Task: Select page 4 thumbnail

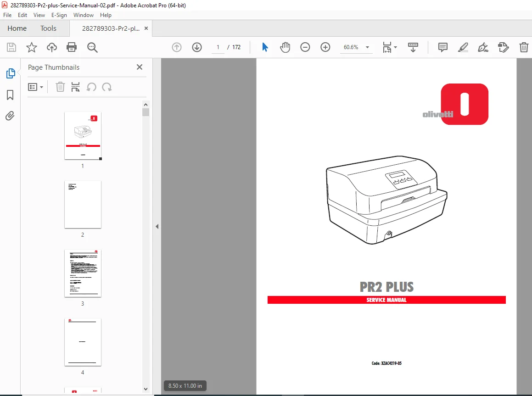Action: (83, 342)
